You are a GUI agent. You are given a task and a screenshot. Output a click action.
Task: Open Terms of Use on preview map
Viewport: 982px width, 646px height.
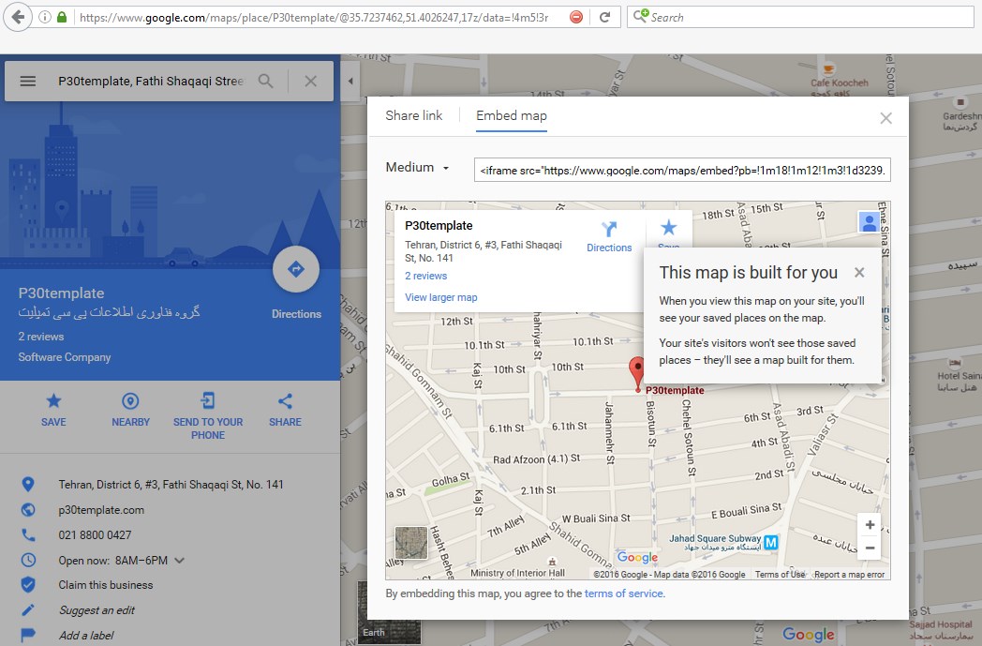(x=780, y=574)
